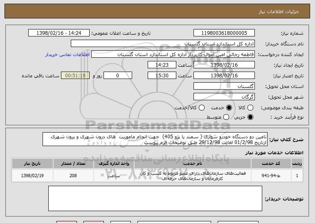Click the creation time field 14:23

pos(162,65)
